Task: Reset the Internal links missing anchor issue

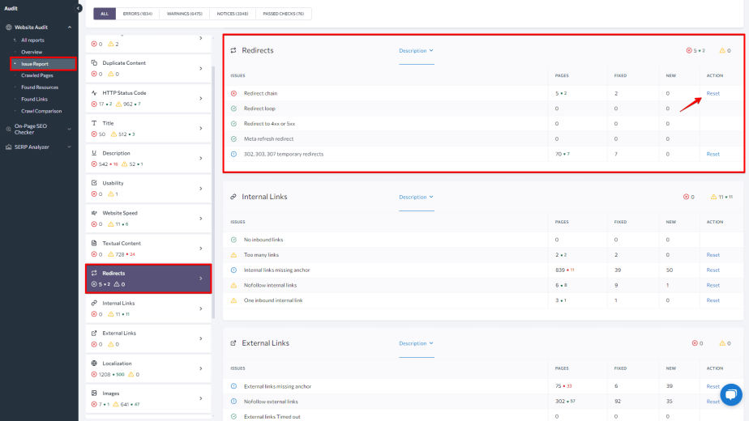Action: (x=713, y=270)
